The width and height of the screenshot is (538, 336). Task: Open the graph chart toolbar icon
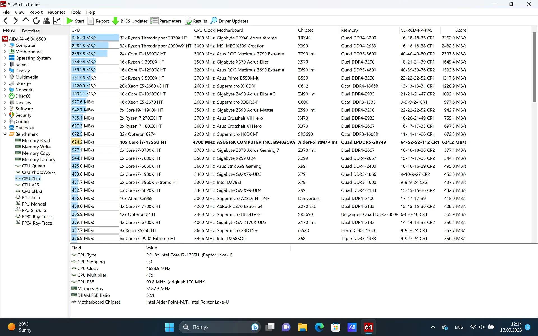tap(57, 21)
